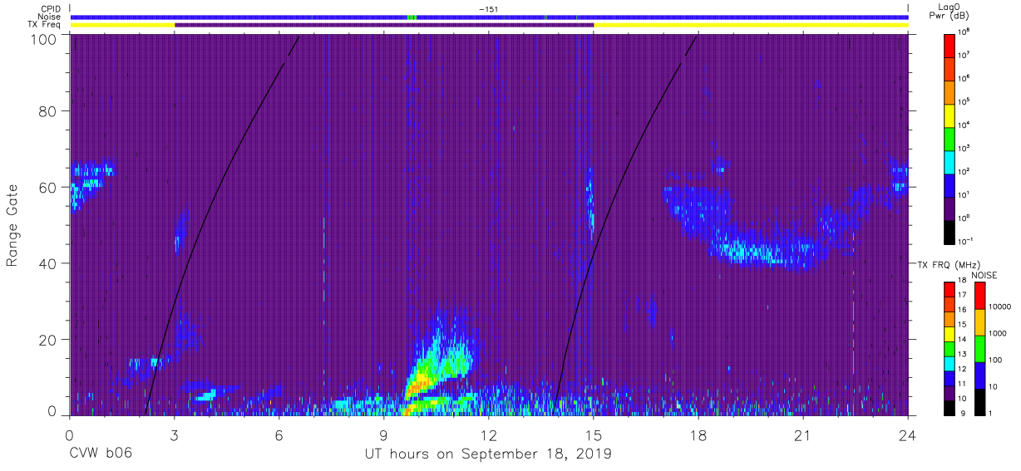This screenshot has width=1021, height=471.
Task: Click the TX Freq row label
Action: pos(45,25)
